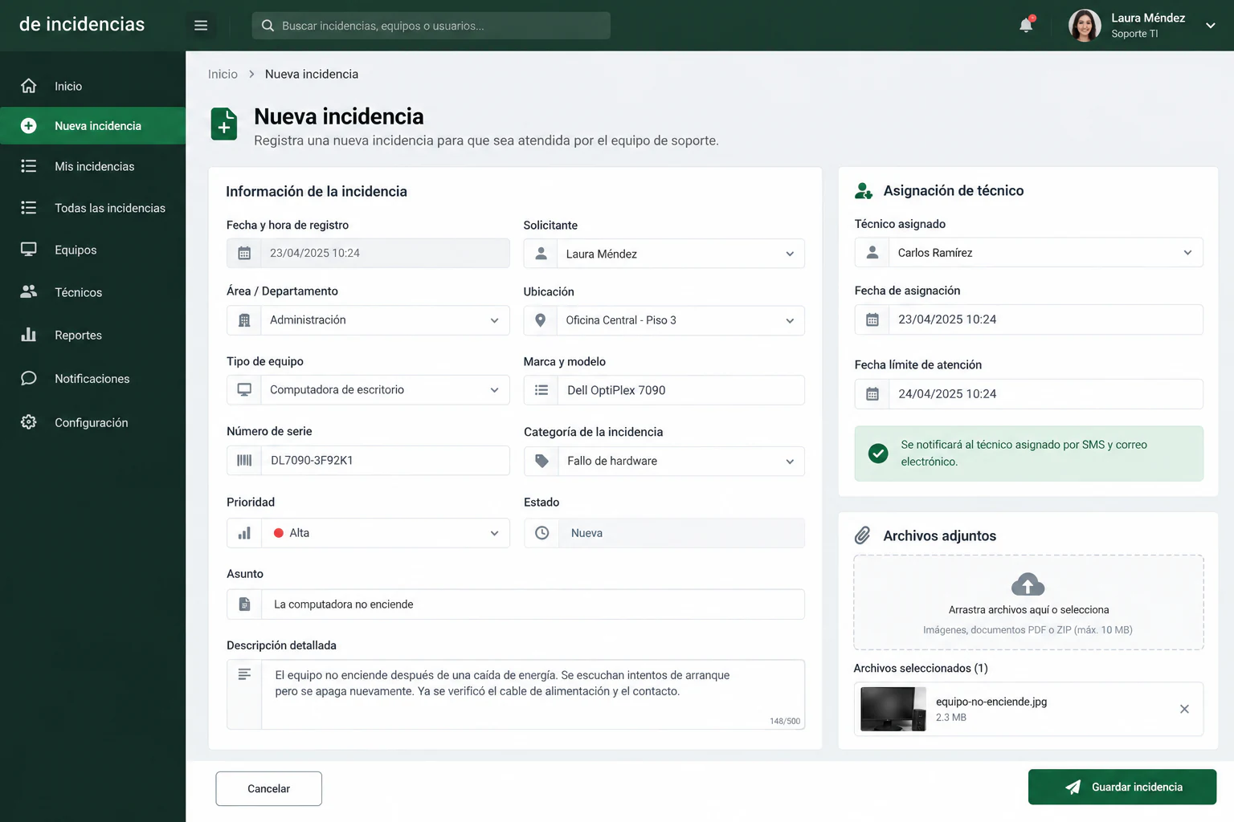
Task: Click the monitor icon in Tipo de equipo
Action: pyautogui.click(x=244, y=389)
